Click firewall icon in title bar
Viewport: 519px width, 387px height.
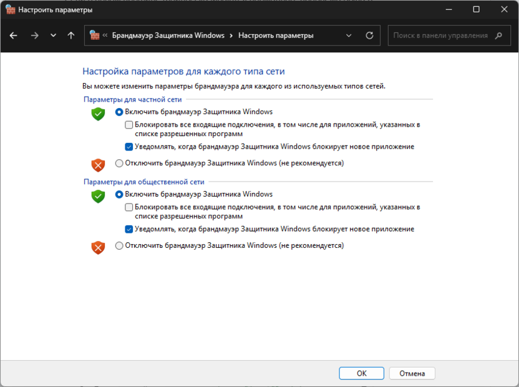click(11, 9)
